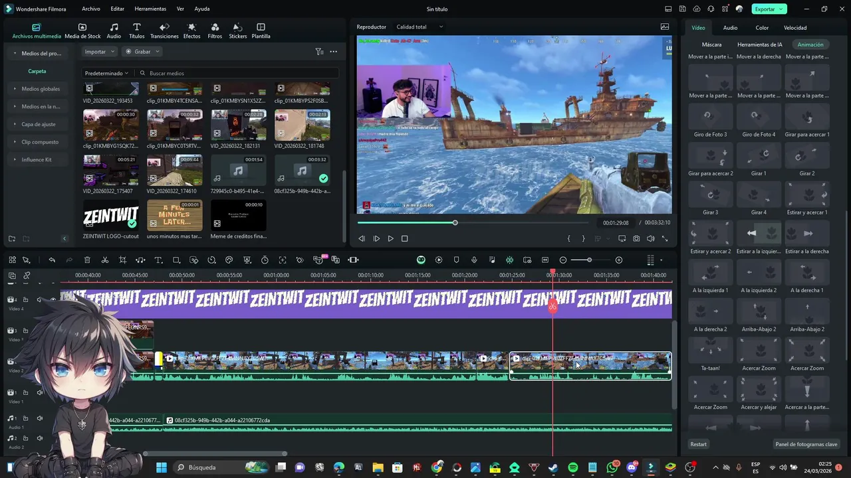Click the color palette icon in timeline toolbar

(x=229, y=260)
